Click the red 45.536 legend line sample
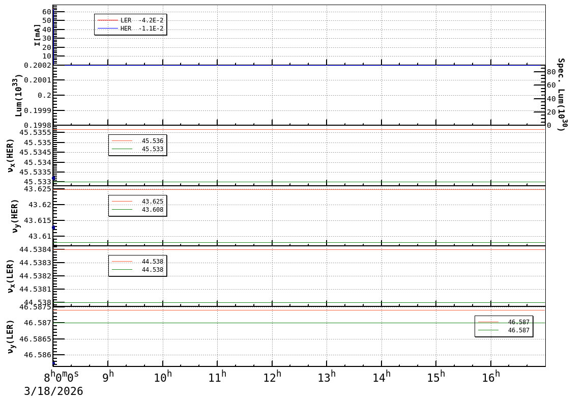The width and height of the screenshot is (587, 398). coord(122,141)
